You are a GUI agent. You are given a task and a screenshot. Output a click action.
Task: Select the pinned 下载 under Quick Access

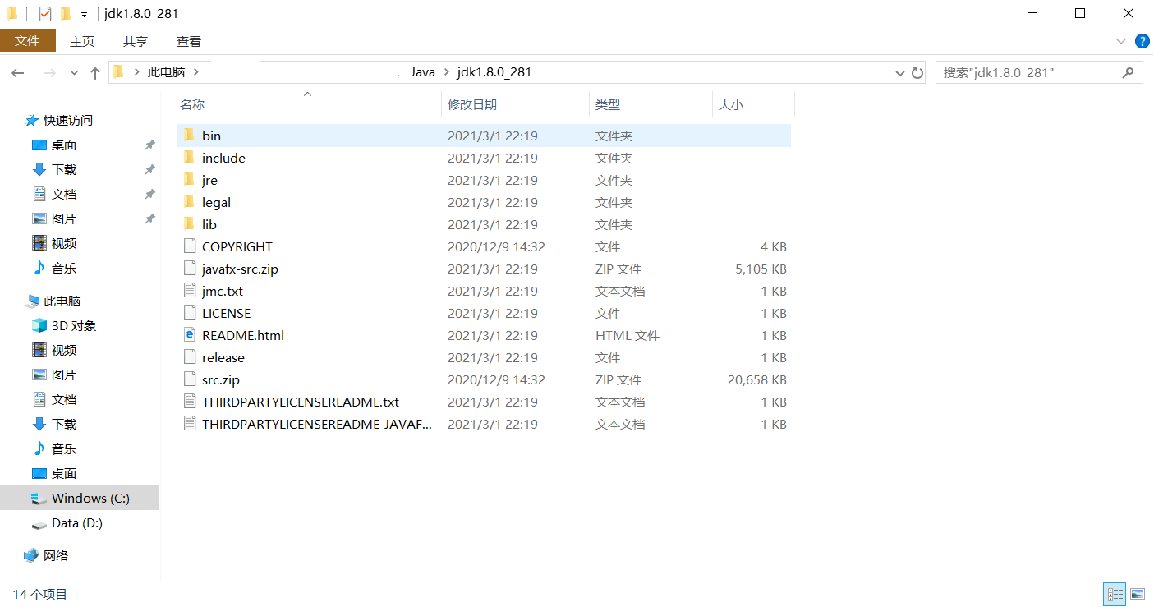pos(63,170)
